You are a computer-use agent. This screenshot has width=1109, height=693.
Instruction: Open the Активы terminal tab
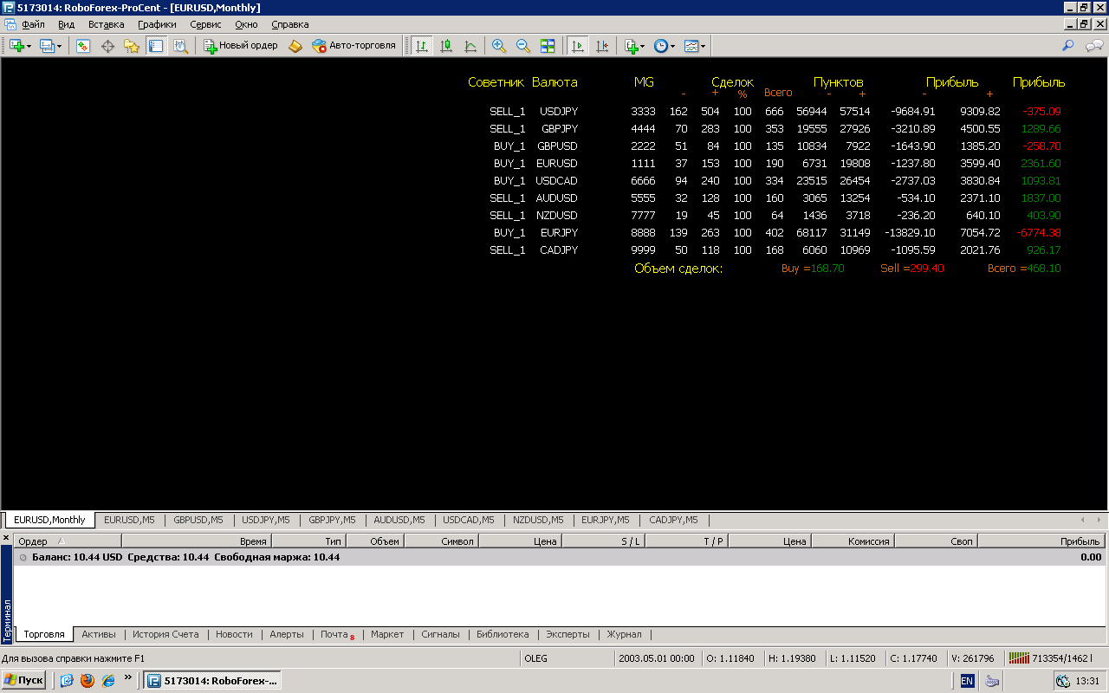98,634
